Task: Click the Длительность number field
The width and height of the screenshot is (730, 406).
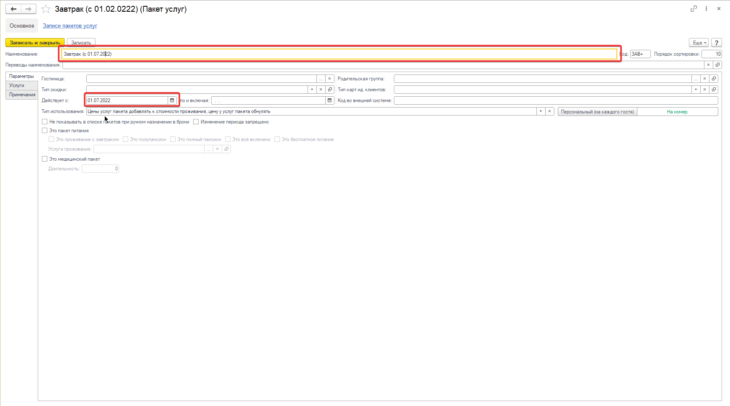Action: click(100, 169)
